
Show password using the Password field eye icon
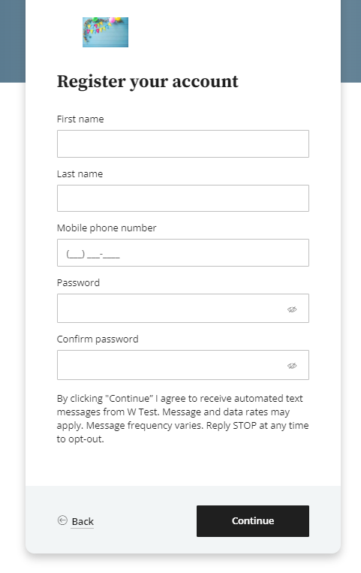click(292, 309)
